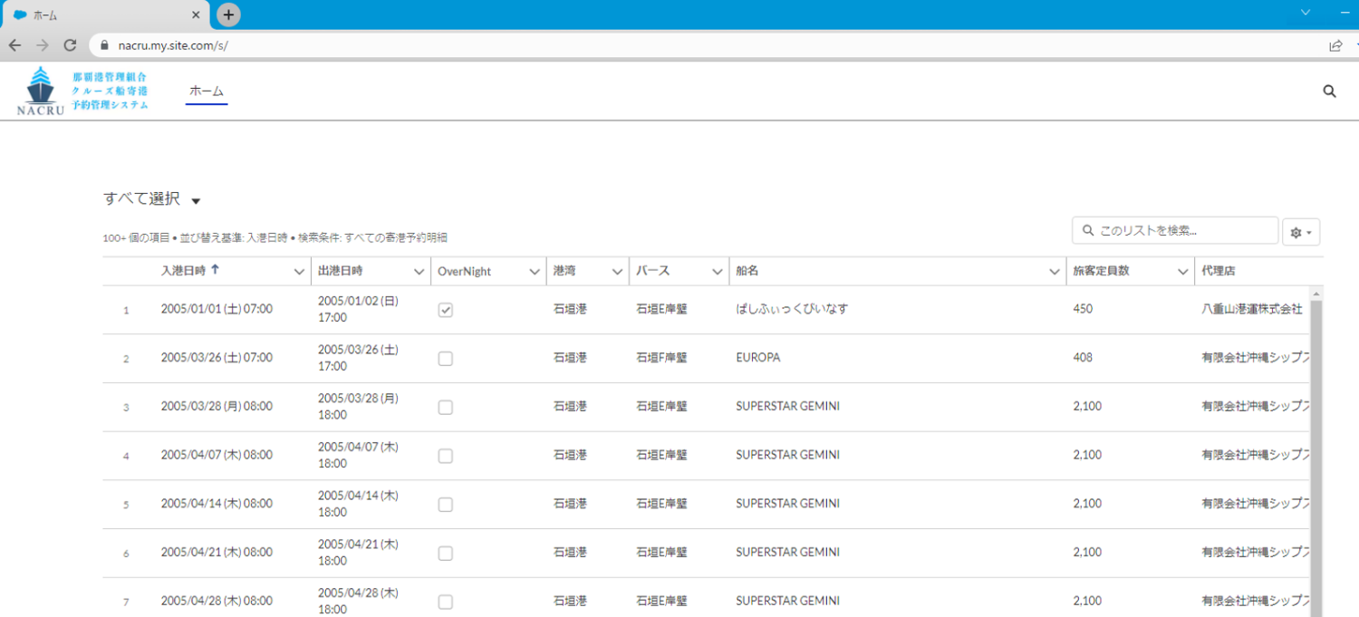1359x617 pixels.
Task: Click the browser forward arrow
Action: [42, 45]
